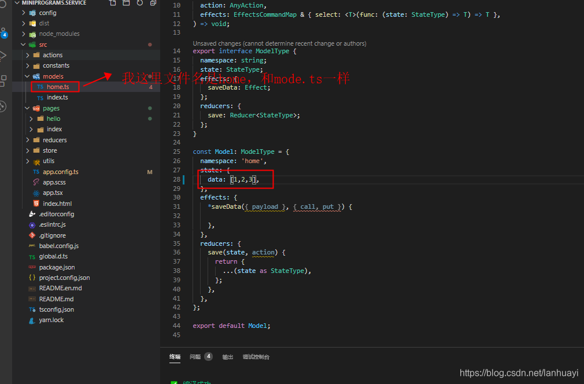Expand the dist folder chevron

(x=24, y=23)
